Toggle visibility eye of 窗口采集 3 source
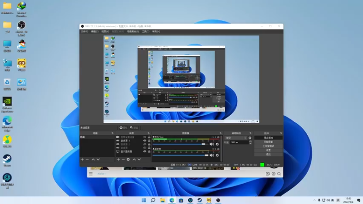Screen dimensions: 363x204 pos(145,141)
